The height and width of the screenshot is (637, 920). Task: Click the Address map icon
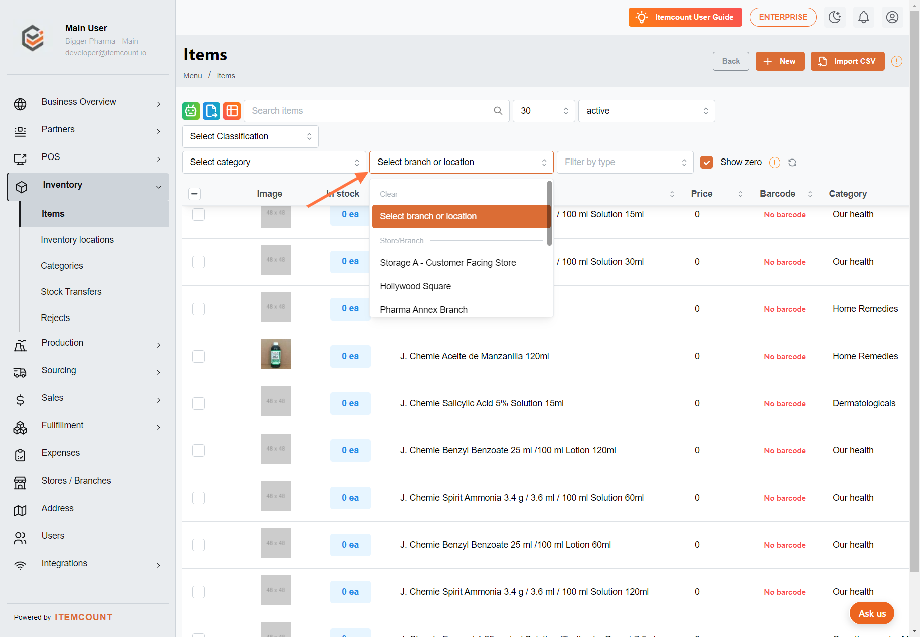pos(20,511)
